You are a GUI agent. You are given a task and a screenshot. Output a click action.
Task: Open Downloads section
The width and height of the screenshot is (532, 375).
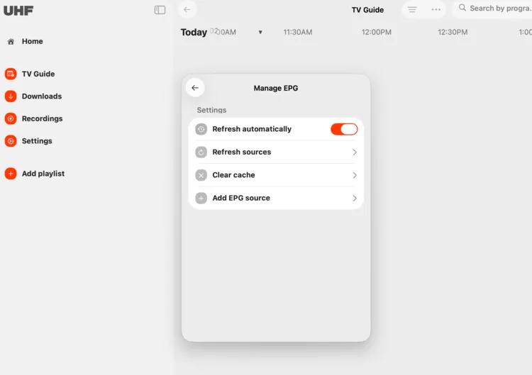point(42,96)
